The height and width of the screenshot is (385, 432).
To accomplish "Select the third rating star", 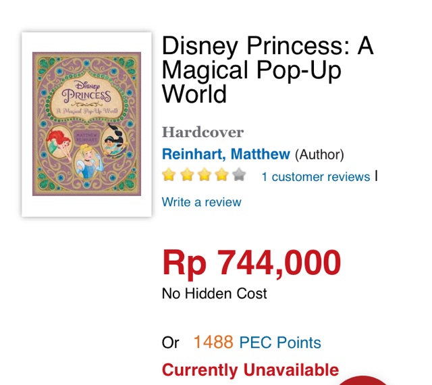I will [x=204, y=176].
